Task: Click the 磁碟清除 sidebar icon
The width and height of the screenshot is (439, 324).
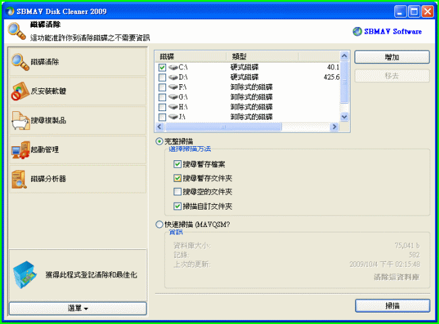Action: coord(20,62)
